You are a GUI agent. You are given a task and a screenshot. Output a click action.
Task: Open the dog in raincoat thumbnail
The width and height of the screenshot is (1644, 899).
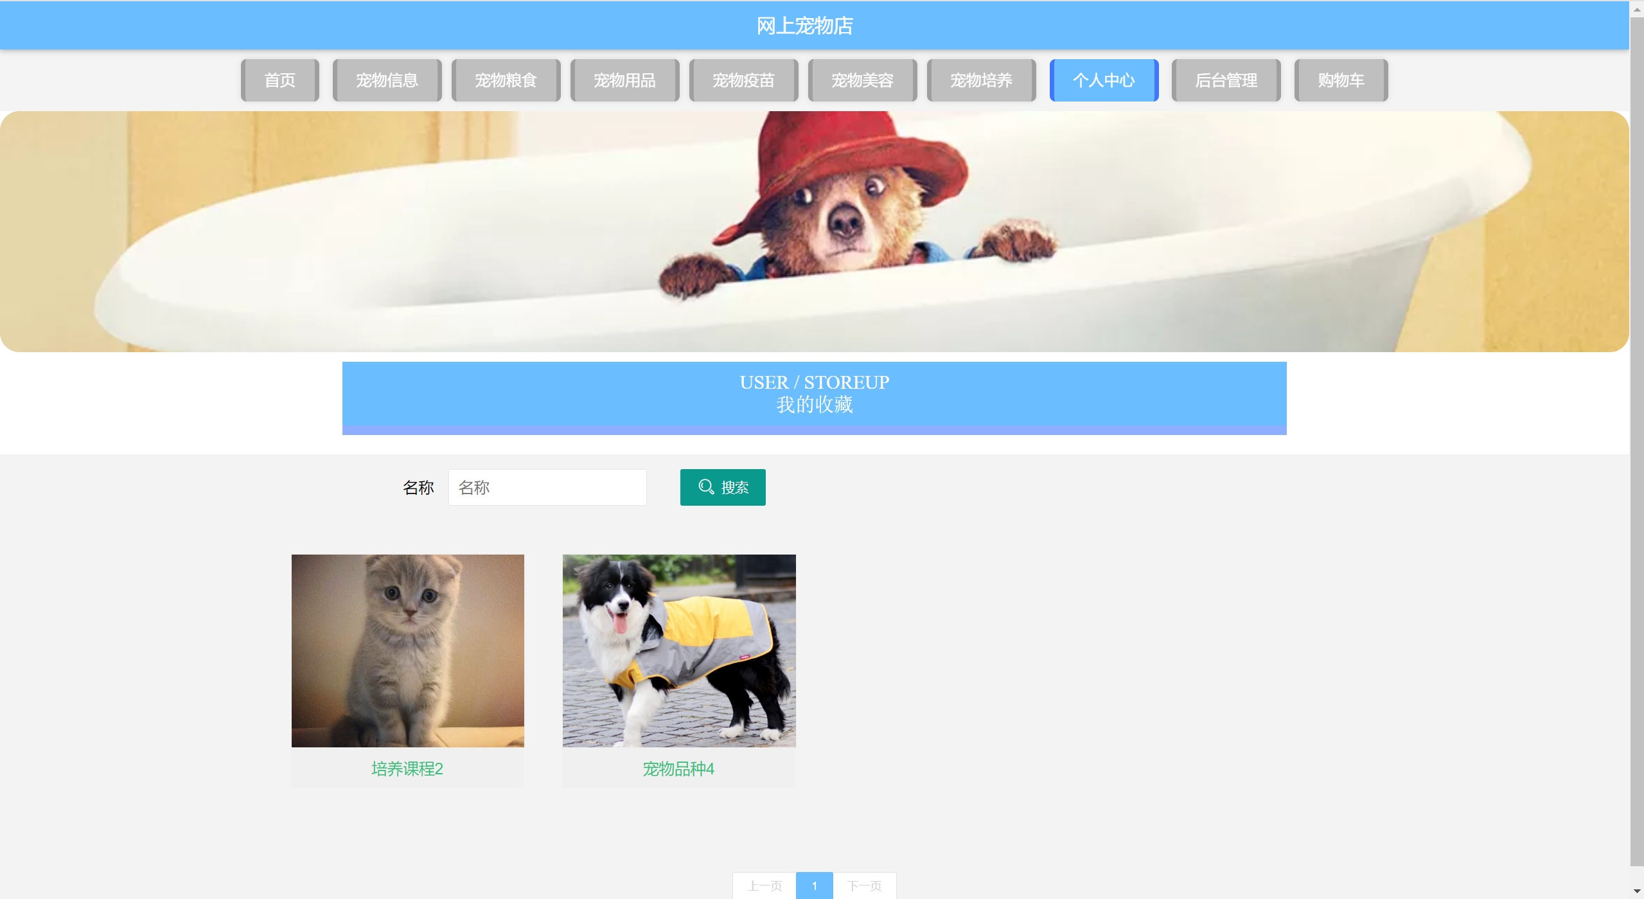pyautogui.click(x=679, y=650)
